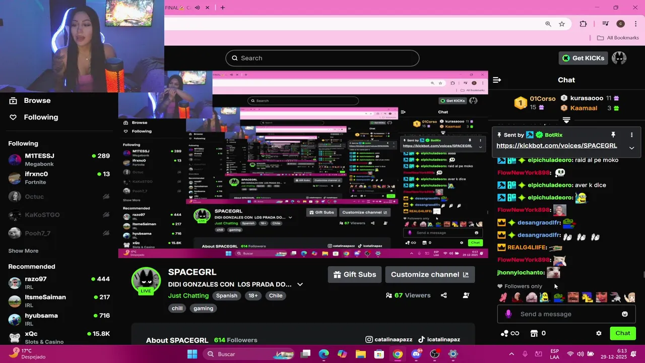645x363 pixels.
Task: Open the profile avatar menu in the top right
Action: click(619, 58)
